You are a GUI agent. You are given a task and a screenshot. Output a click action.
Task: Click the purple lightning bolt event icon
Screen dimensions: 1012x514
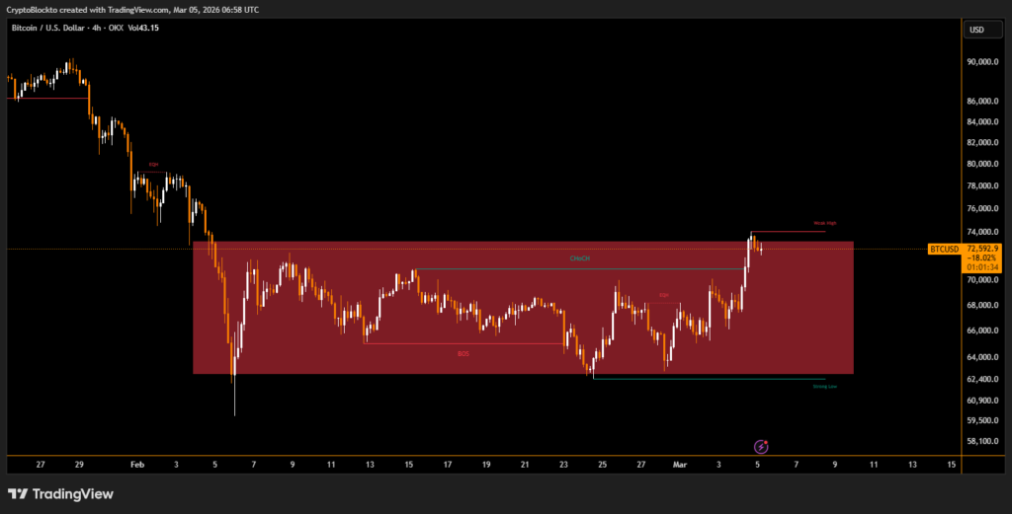click(762, 446)
